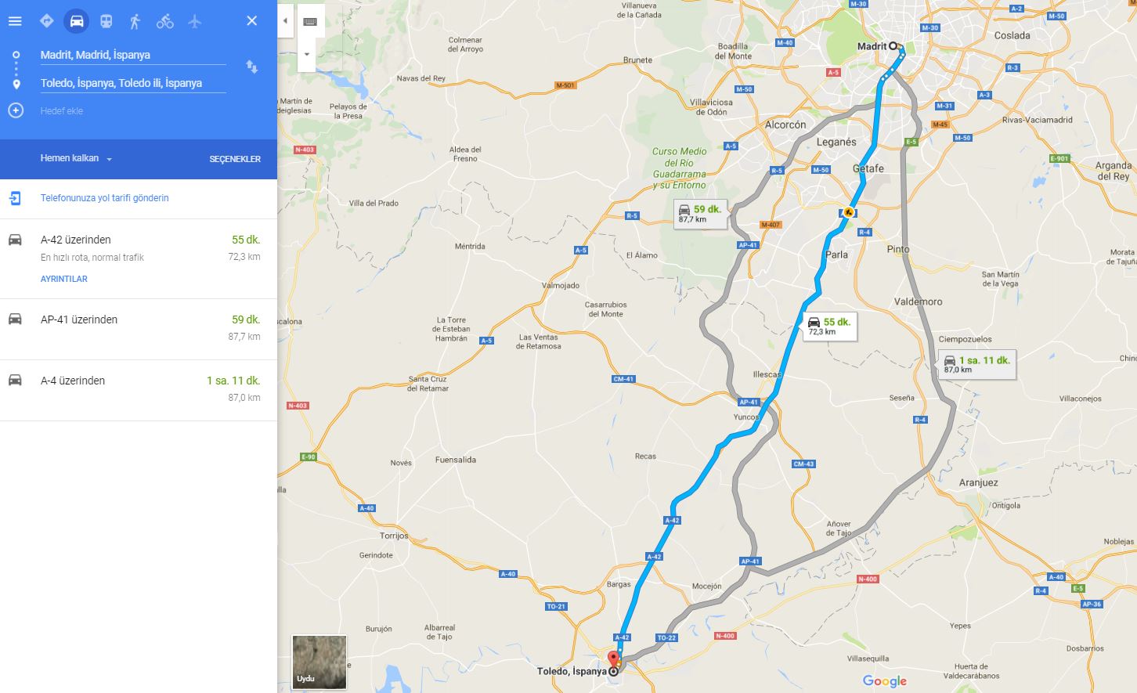This screenshot has height=693, width=1137.
Task: Collapse the side panel arrow
Action: [286, 21]
